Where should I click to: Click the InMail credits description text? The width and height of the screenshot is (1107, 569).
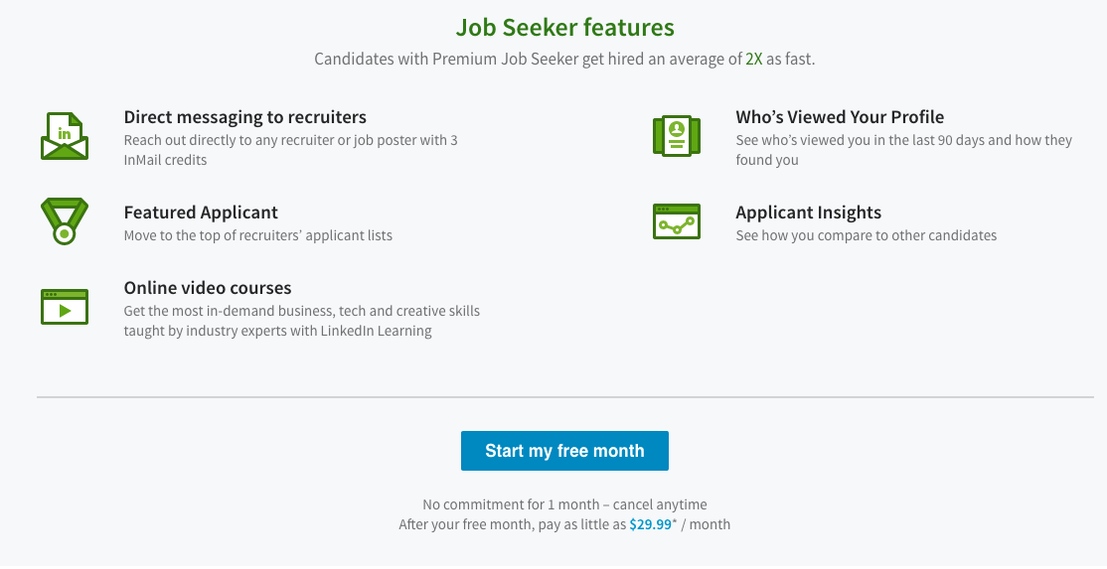tap(290, 150)
